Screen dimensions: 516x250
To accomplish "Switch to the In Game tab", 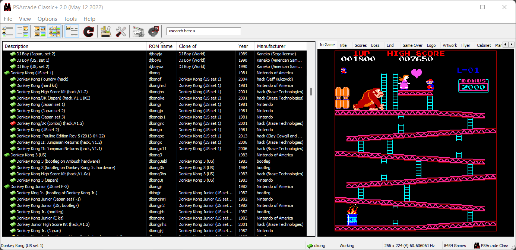I will pyautogui.click(x=327, y=45).
